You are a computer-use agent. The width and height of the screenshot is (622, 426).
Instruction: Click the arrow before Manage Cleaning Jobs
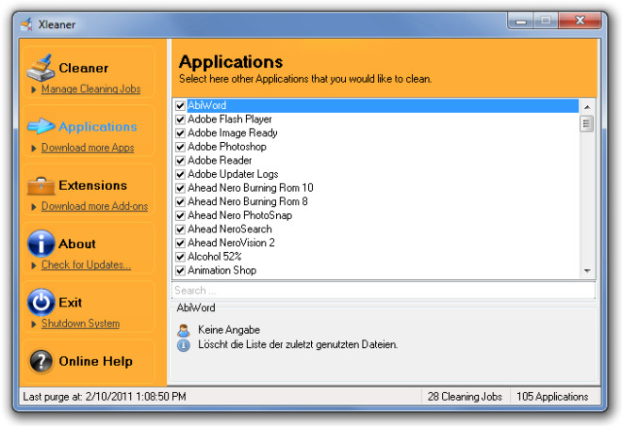(34, 90)
